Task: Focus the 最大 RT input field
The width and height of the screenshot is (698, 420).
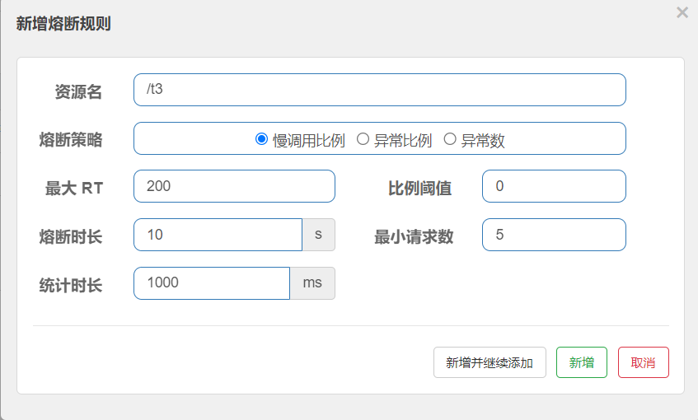Action: [x=234, y=186]
